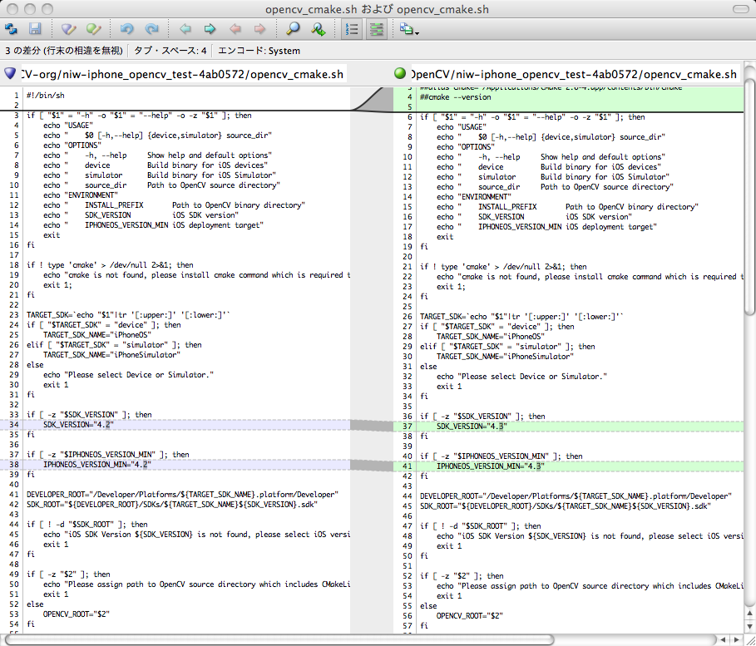The width and height of the screenshot is (756, 646).
Task: Toggle line numbers display
Action: 352,29
